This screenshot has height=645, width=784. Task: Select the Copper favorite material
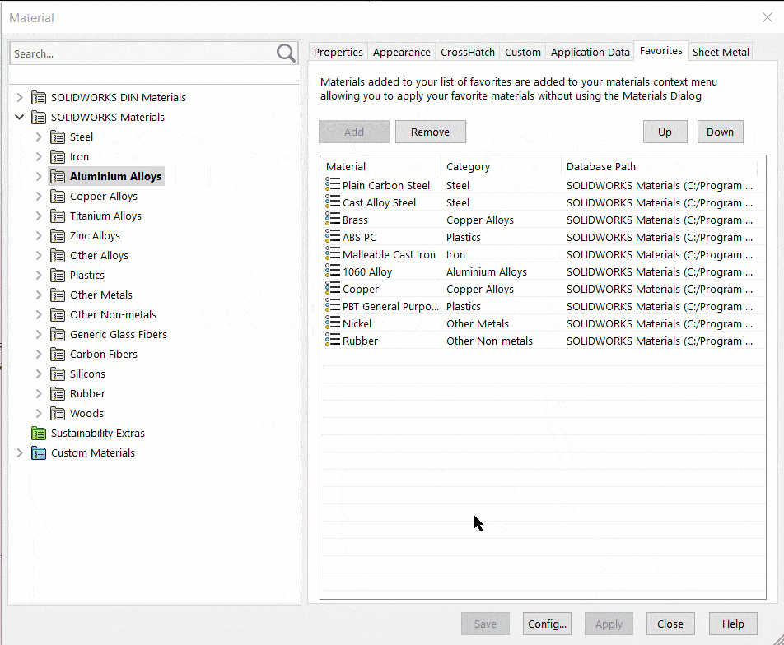point(543,290)
